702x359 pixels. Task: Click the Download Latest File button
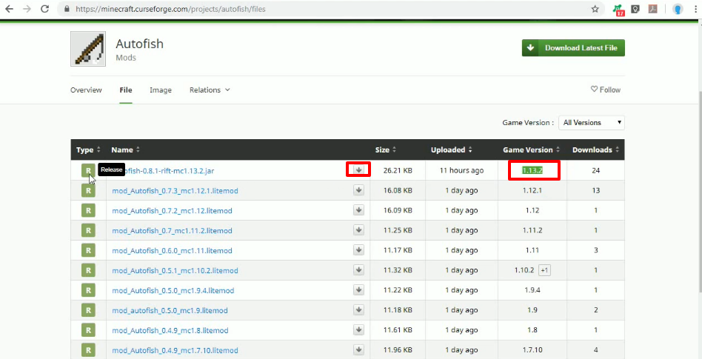click(x=573, y=48)
